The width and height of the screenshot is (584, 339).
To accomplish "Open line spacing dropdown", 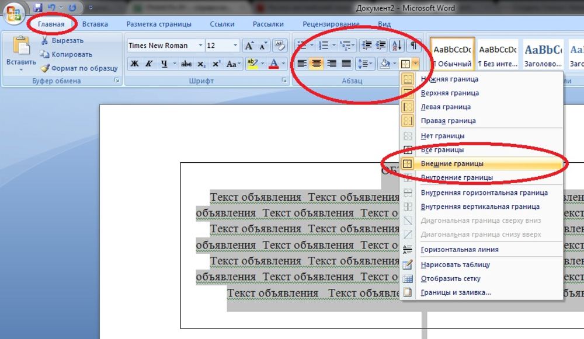I will 365,64.
